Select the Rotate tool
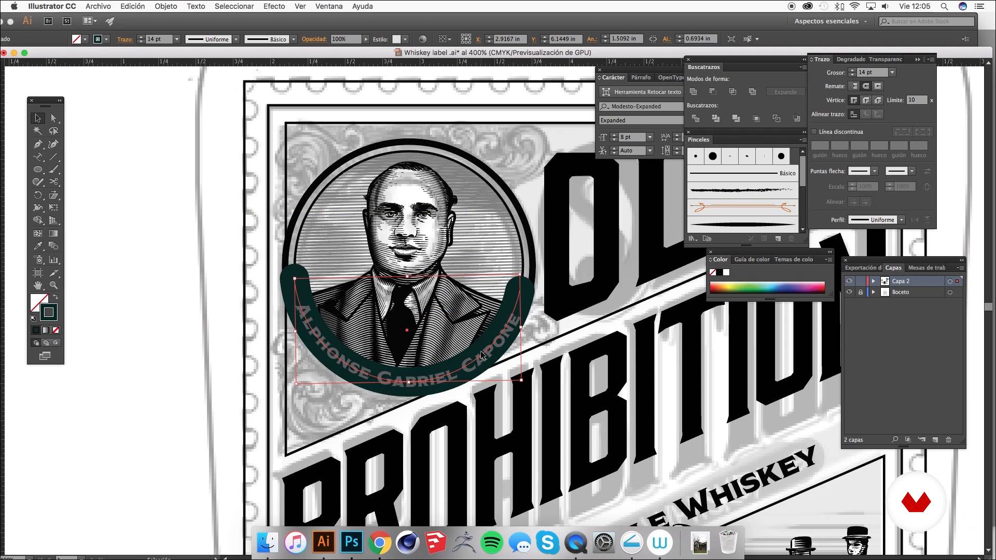The width and height of the screenshot is (996, 560). coord(38,195)
